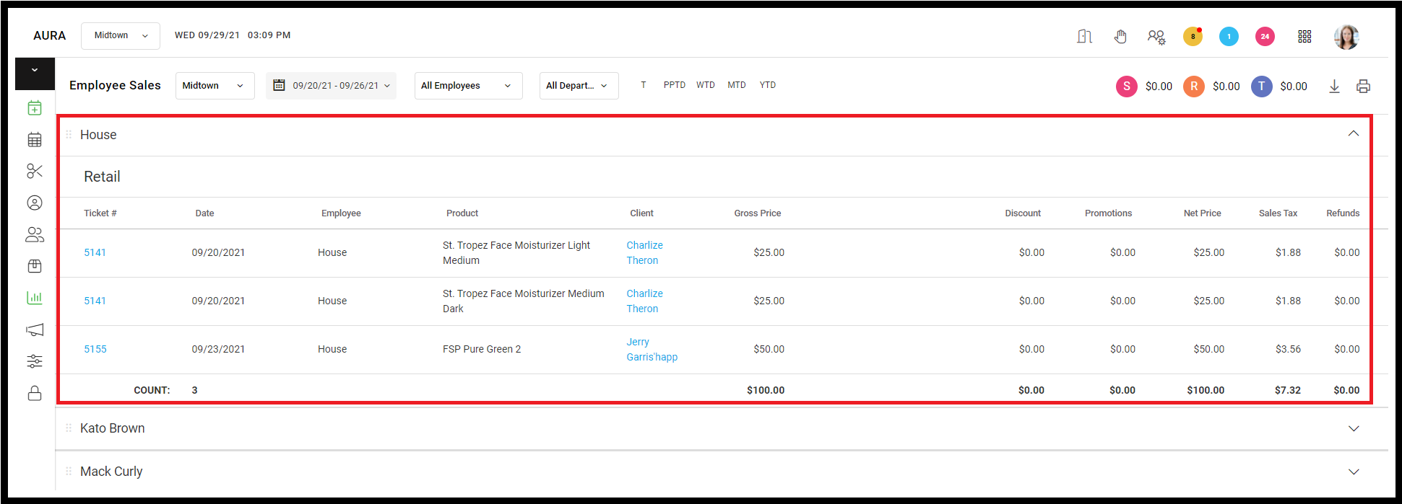Open the scissors services icon in sidebar
1402x504 pixels.
click(x=35, y=171)
